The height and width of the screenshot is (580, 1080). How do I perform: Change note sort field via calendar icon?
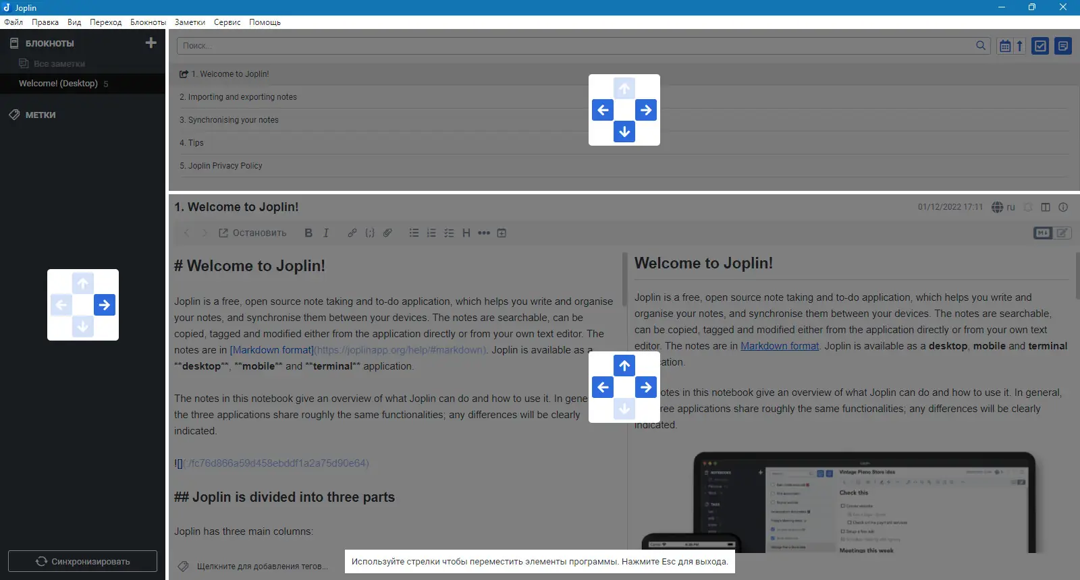point(1005,46)
